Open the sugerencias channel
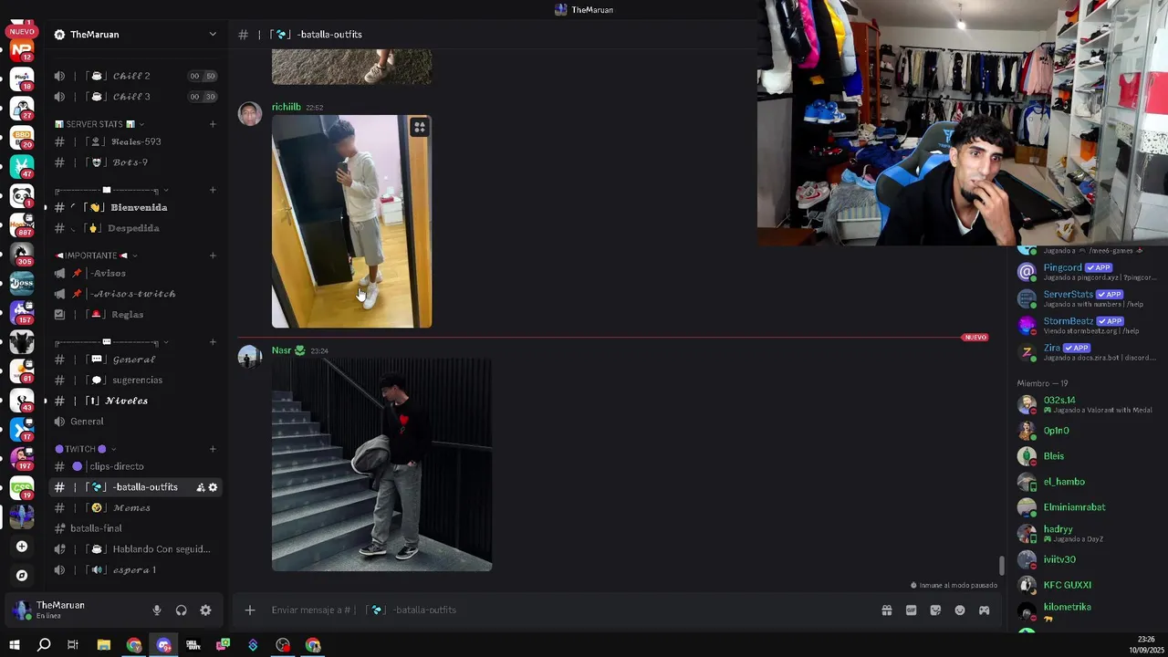Viewport: 1168px width, 657px height. tap(135, 380)
